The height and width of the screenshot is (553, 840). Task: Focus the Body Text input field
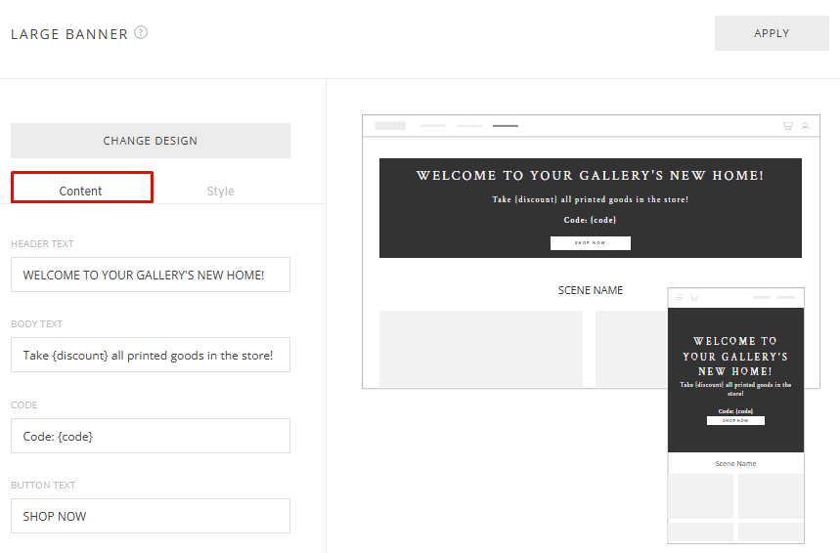pos(151,356)
